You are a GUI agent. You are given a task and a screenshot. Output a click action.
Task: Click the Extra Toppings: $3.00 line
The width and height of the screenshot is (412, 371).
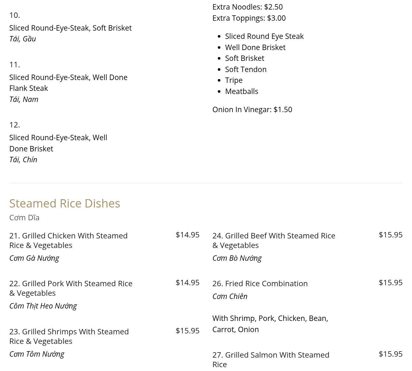coord(249,18)
